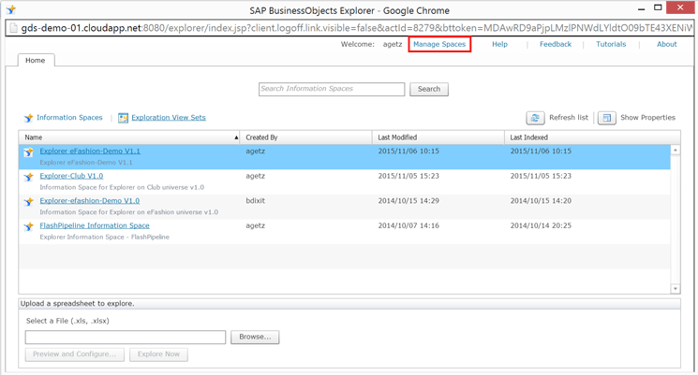Select the Information Spaces view
This screenshot has width=698, height=375.
pos(69,117)
